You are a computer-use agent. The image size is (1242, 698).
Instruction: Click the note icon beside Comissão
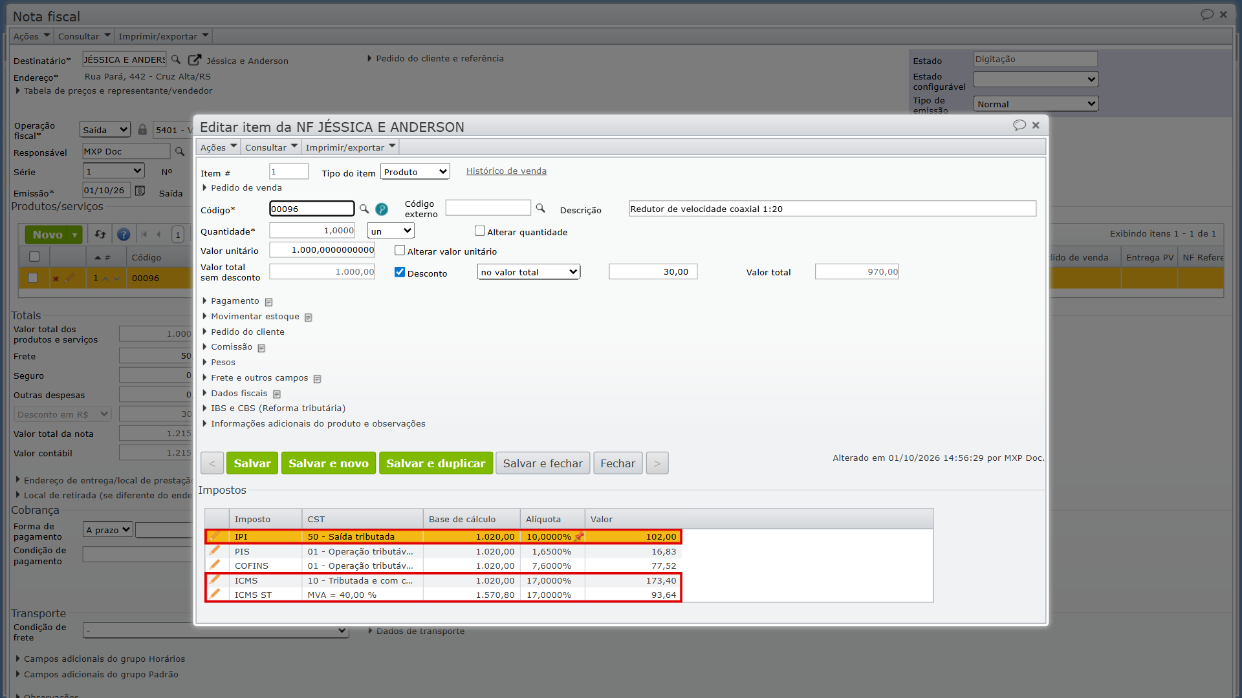[262, 348]
